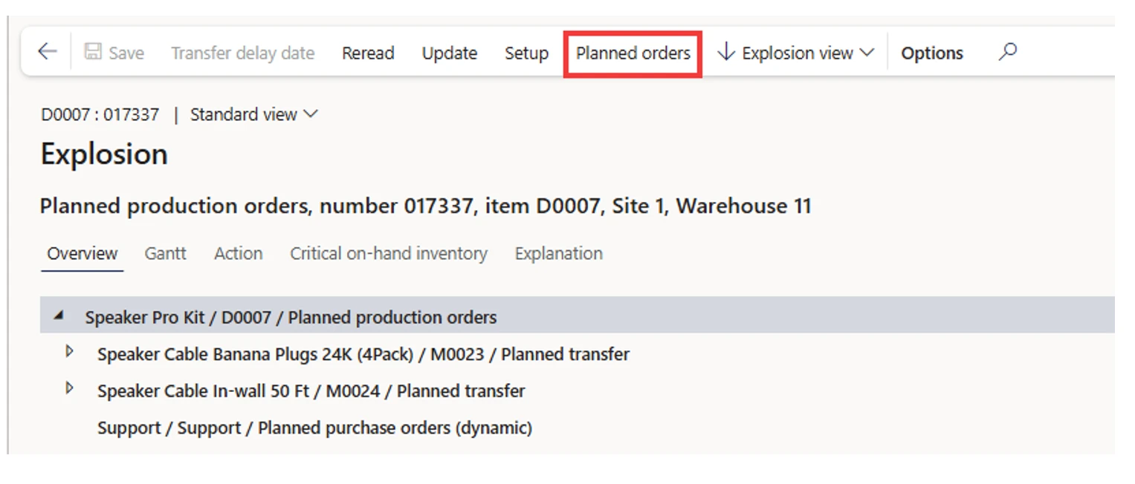Expand Speaker Cable Banana Plugs node
Viewport: 1135px width, 484px height.
coord(70,352)
